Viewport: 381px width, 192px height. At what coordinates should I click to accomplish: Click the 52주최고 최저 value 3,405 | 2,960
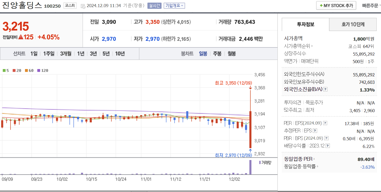point(362,111)
